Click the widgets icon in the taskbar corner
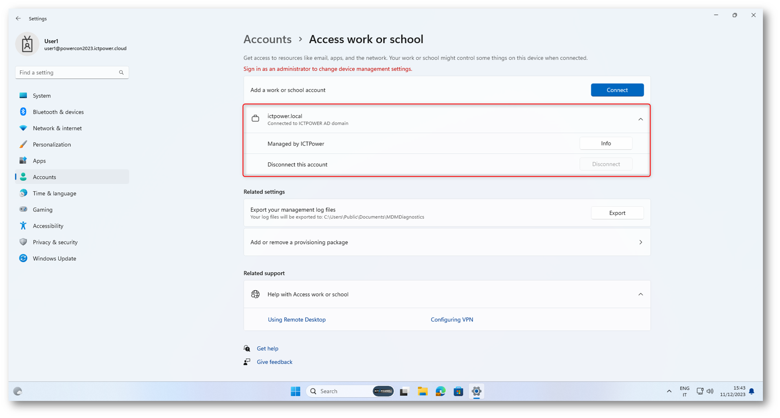Viewport: 780px width, 418px height. pyautogui.click(x=18, y=391)
